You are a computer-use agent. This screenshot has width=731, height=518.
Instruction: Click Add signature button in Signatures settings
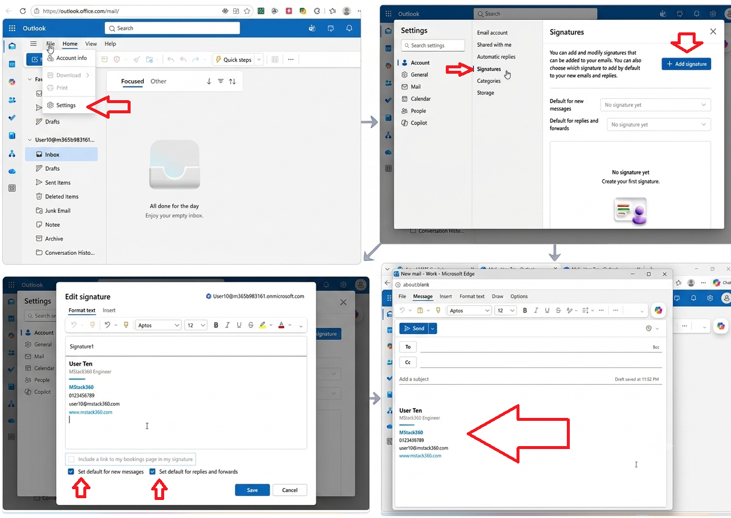coord(686,64)
